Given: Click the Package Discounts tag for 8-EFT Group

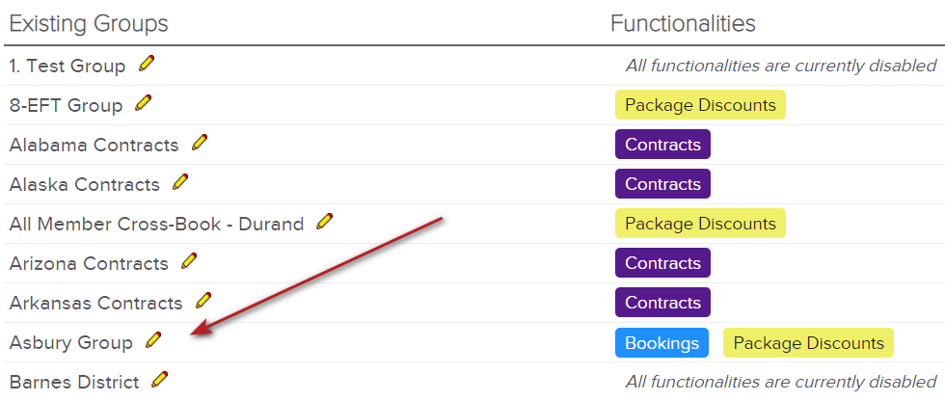Looking at the screenshot, I should pos(700,105).
